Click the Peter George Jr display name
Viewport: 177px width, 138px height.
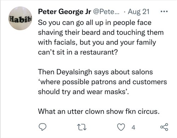point(64,12)
